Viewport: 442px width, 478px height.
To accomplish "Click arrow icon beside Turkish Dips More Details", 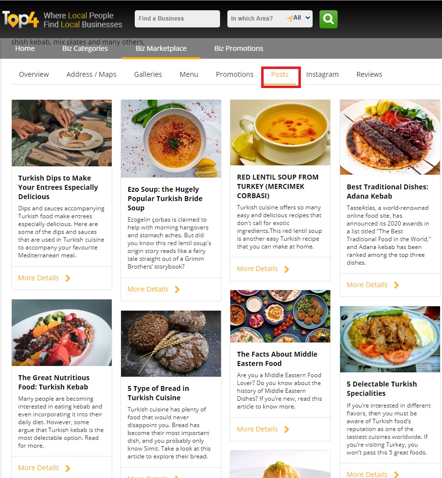I will [x=68, y=278].
